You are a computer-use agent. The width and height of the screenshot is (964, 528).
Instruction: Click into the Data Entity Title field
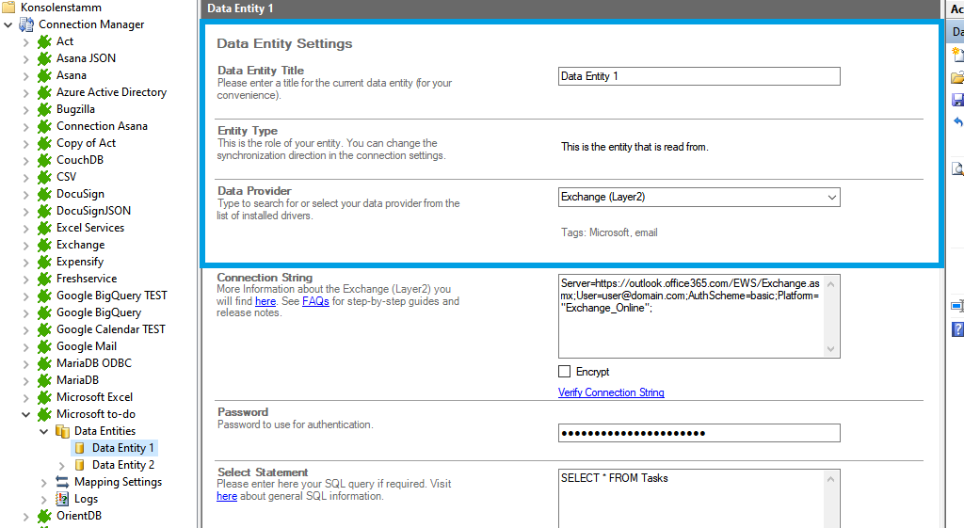[x=699, y=76]
